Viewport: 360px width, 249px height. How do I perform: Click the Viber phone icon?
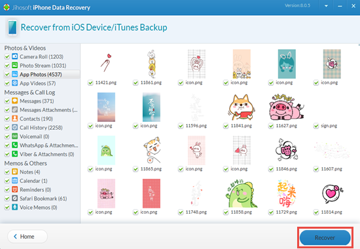click(14, 154)
